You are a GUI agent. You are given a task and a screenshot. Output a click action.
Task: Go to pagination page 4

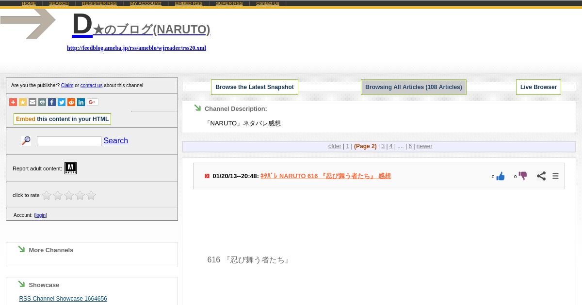[x=391, y=146]
